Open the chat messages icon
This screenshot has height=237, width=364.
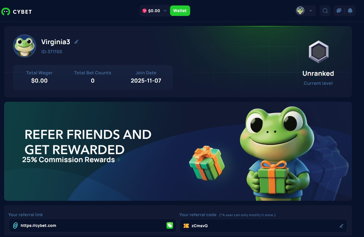click(x=339, y=11)
